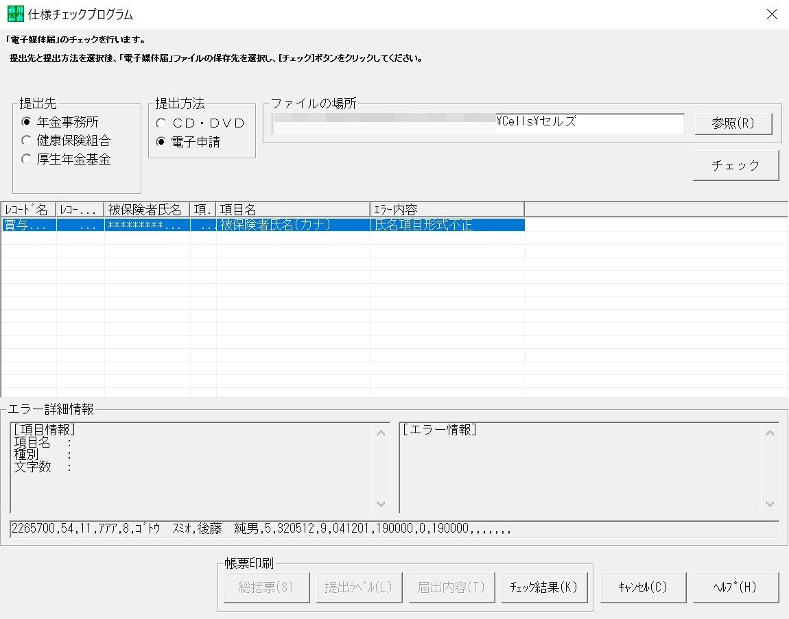Viewport: 789px width, 619px height.
Task: Click the 項目名 column header
Action: click(x=293, y=209)
